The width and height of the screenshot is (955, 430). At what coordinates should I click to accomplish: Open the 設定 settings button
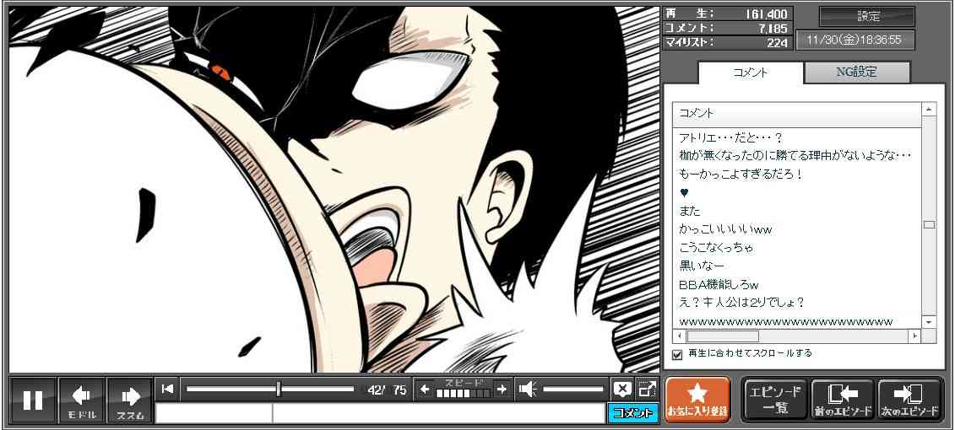pyautogui.click(x=867, y=16)
